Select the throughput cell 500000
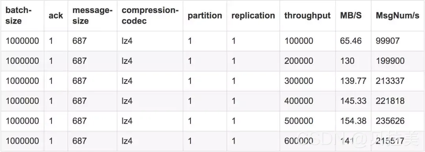 point(299,121)
